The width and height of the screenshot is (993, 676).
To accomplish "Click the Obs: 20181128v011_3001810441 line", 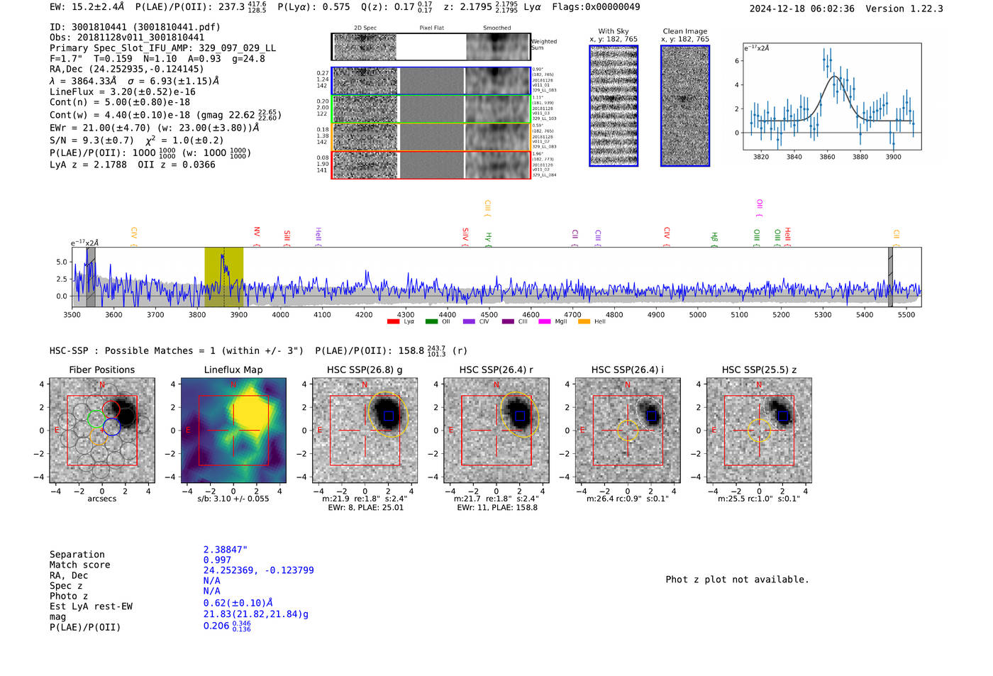I will 127,38.
